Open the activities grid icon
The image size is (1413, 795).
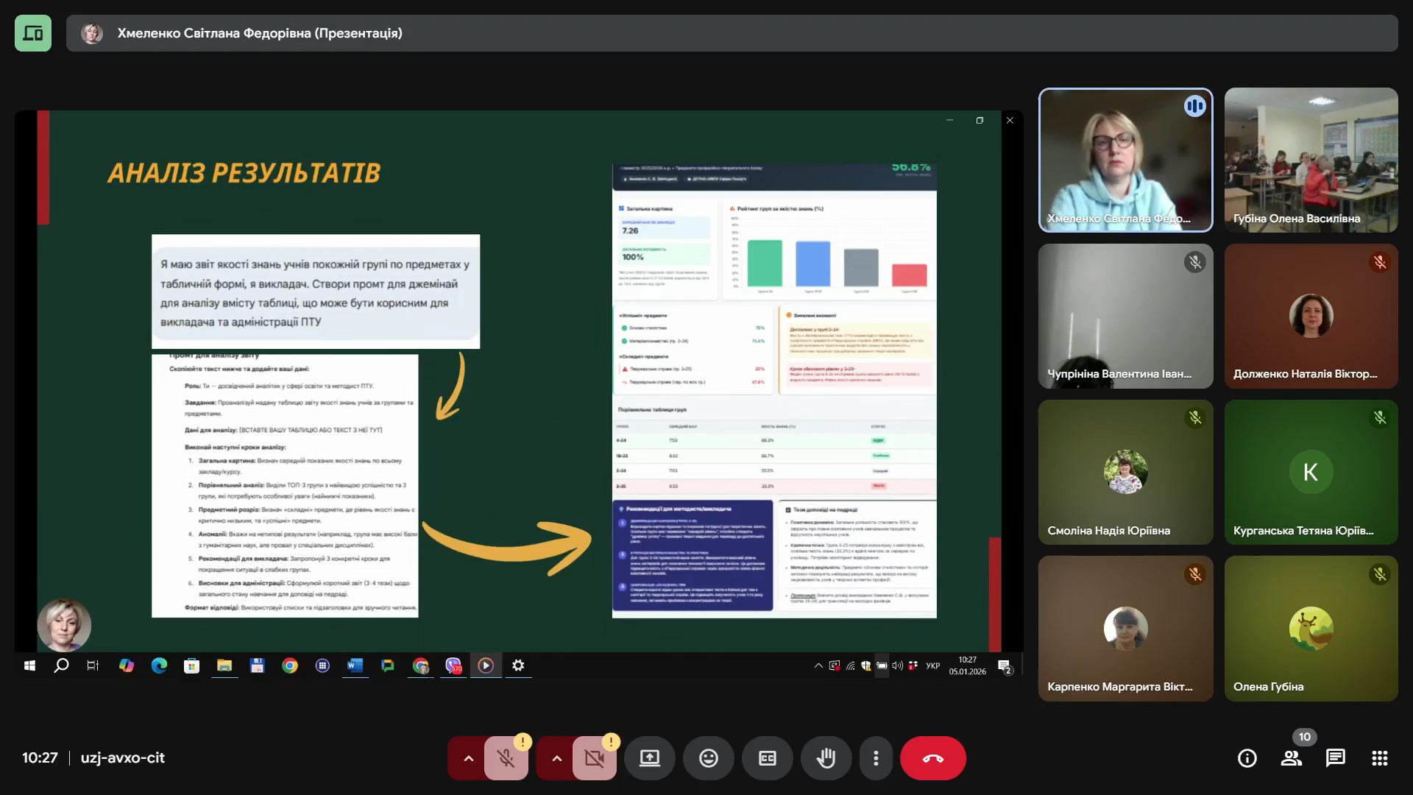pos(1379,758)
